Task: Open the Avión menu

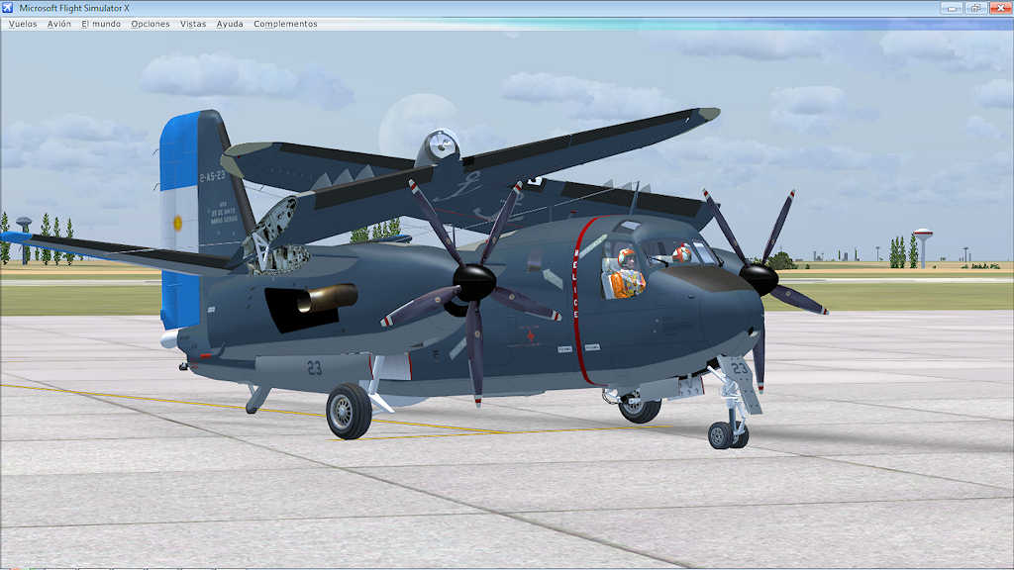Action: click(x=59, y=24)
